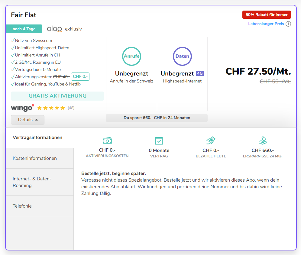Click the Daten circle icon
Viewport: 301px width, 255px height.
pyautogui.click(x=182, y=56)
